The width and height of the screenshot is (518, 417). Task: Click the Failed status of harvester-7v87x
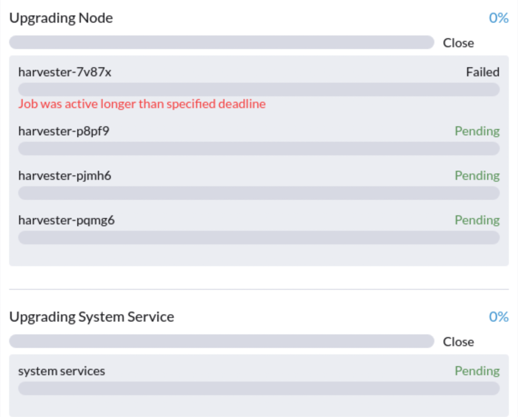click(x=483, y=72)
